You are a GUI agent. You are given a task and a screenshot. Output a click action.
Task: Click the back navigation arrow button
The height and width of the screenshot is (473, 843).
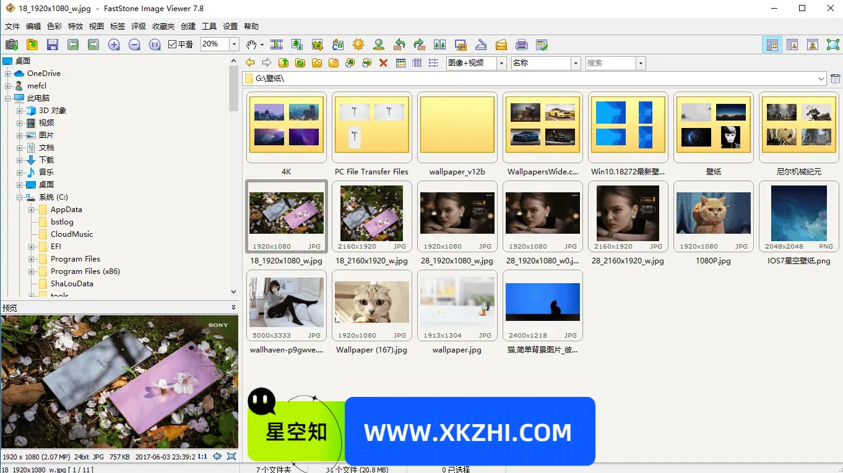click(250, 62)
